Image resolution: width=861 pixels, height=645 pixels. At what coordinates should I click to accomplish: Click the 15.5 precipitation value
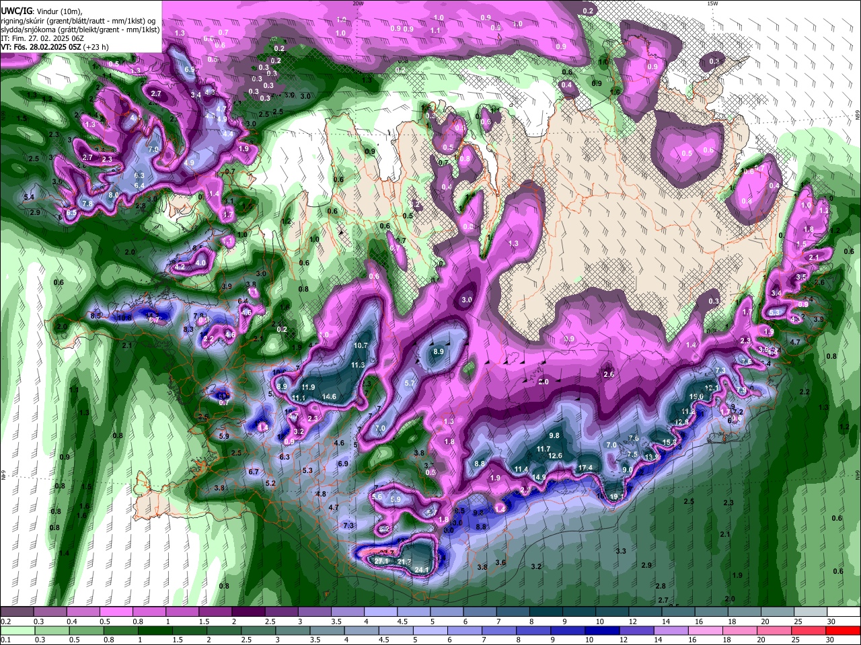pos(669,442)
